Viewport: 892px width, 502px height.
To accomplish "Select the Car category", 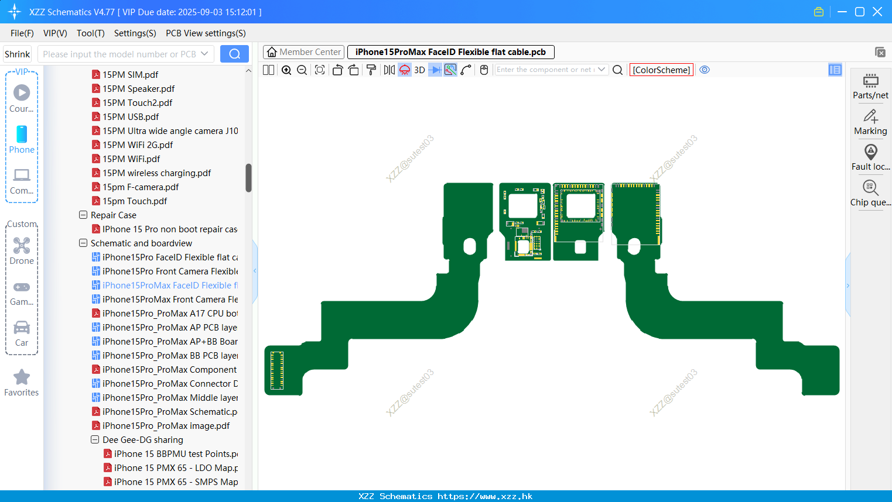I will click(x=22, y=333).
